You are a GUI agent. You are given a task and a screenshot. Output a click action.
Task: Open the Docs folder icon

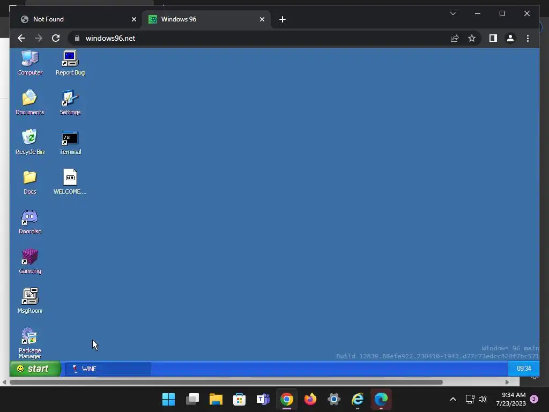pos(30,182)
